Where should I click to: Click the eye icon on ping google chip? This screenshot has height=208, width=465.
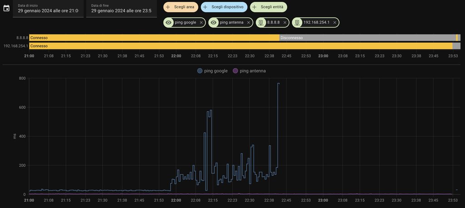[x=169, y=22]
